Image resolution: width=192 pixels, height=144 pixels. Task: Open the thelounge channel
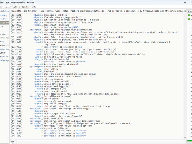4,60
